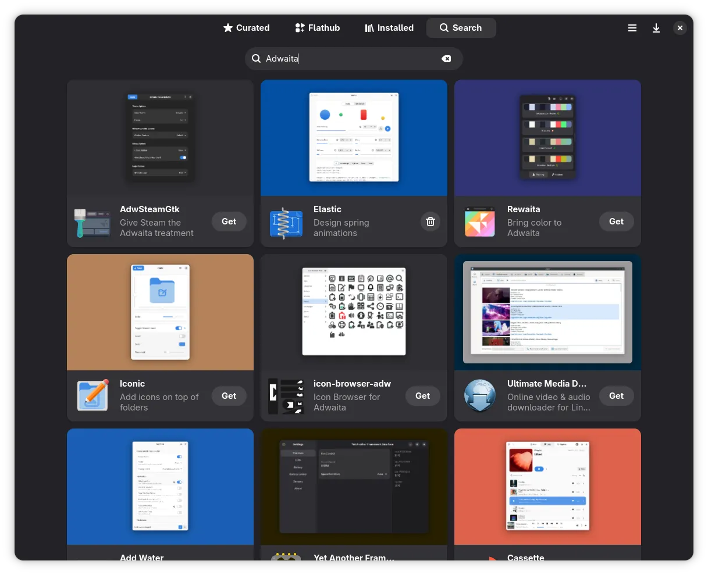Open the downloads and updates icon

[x=656, y=28]
